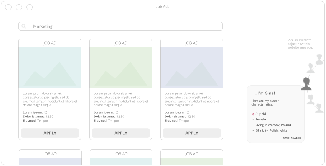This screenshot has width=326, height=166.
Task: Toggle the Female characteristic
Action: click(x=260, y=119)
